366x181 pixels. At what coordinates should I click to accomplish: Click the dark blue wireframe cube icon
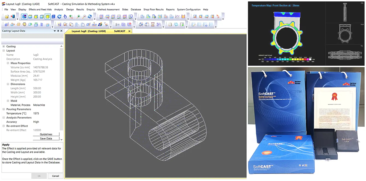[53, 17]
